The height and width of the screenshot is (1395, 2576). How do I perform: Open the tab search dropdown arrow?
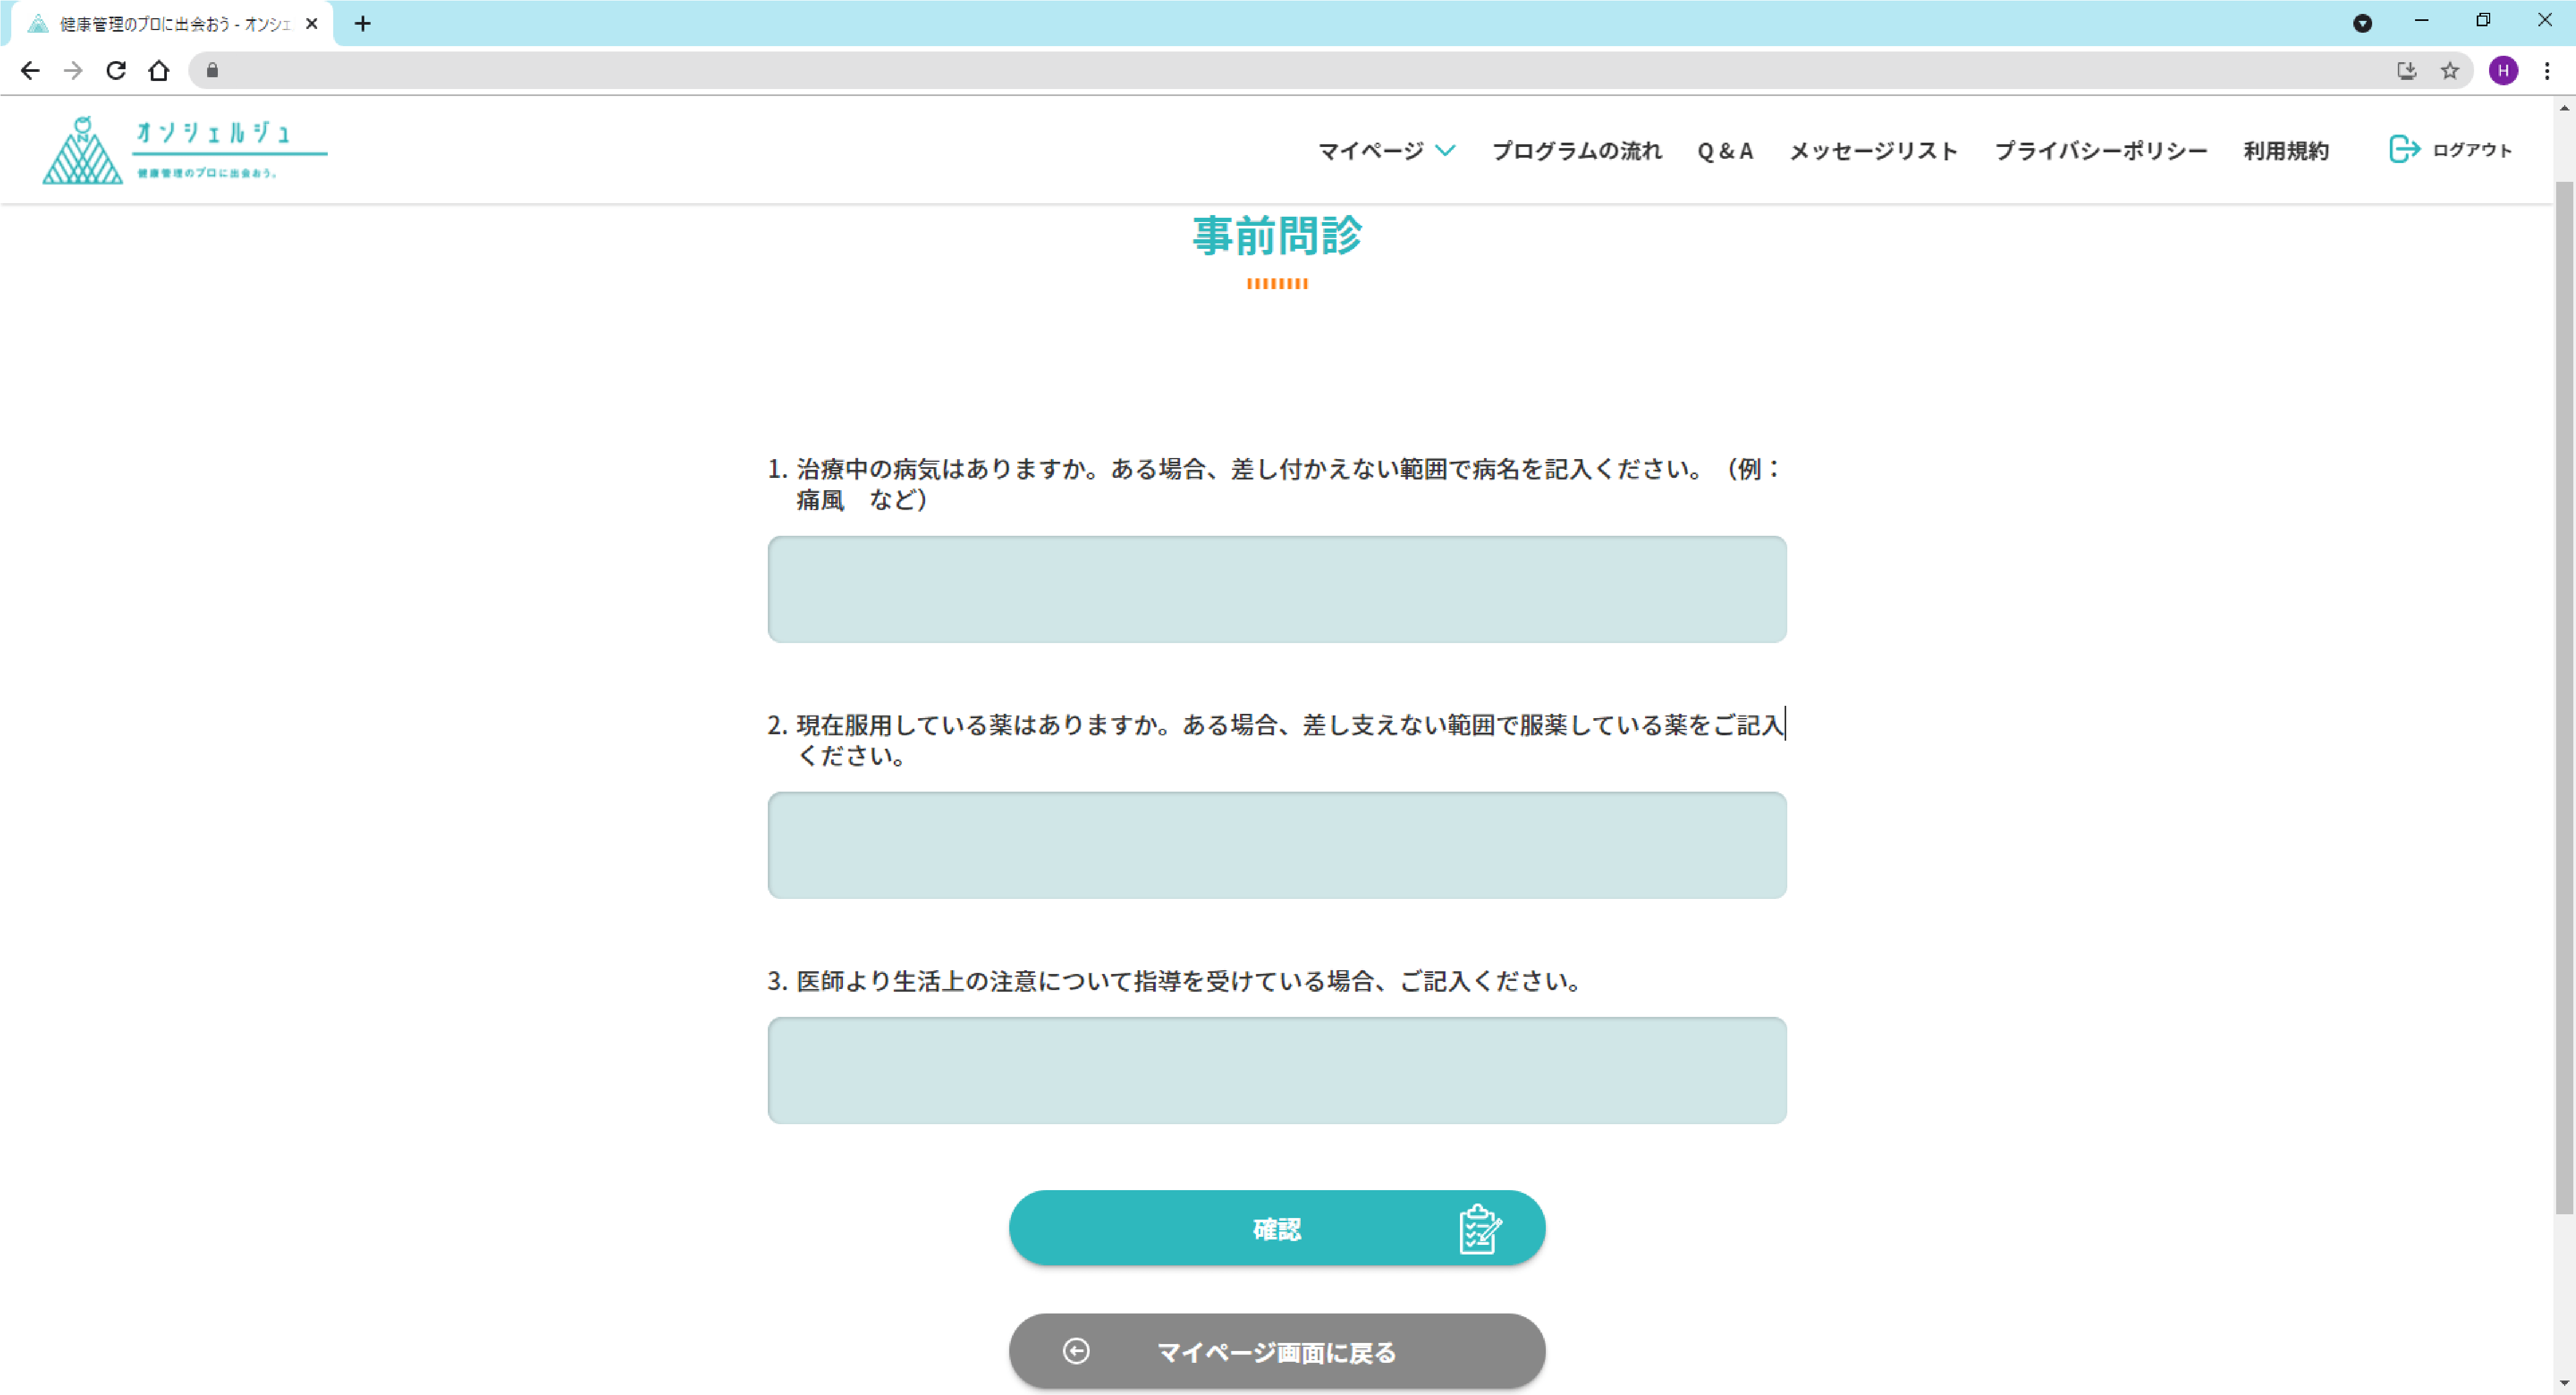pyautogui.click(x=2362, y=23)
